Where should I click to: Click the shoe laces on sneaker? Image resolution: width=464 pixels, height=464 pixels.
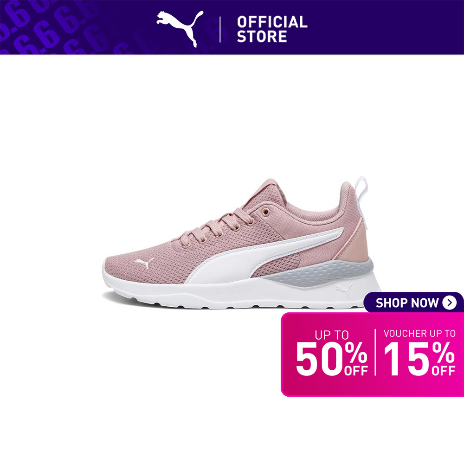coord(217,226)
